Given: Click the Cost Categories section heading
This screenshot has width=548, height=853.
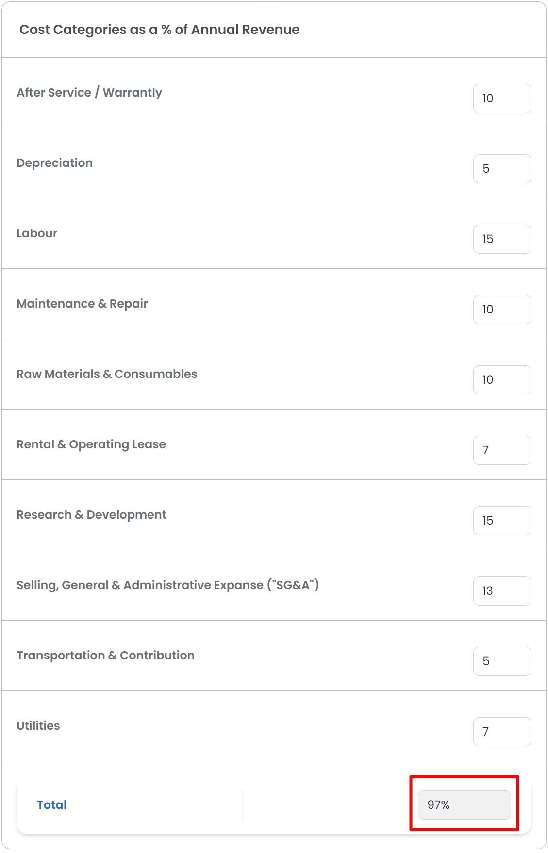Looking at the screenshot, I should point(159,30).
